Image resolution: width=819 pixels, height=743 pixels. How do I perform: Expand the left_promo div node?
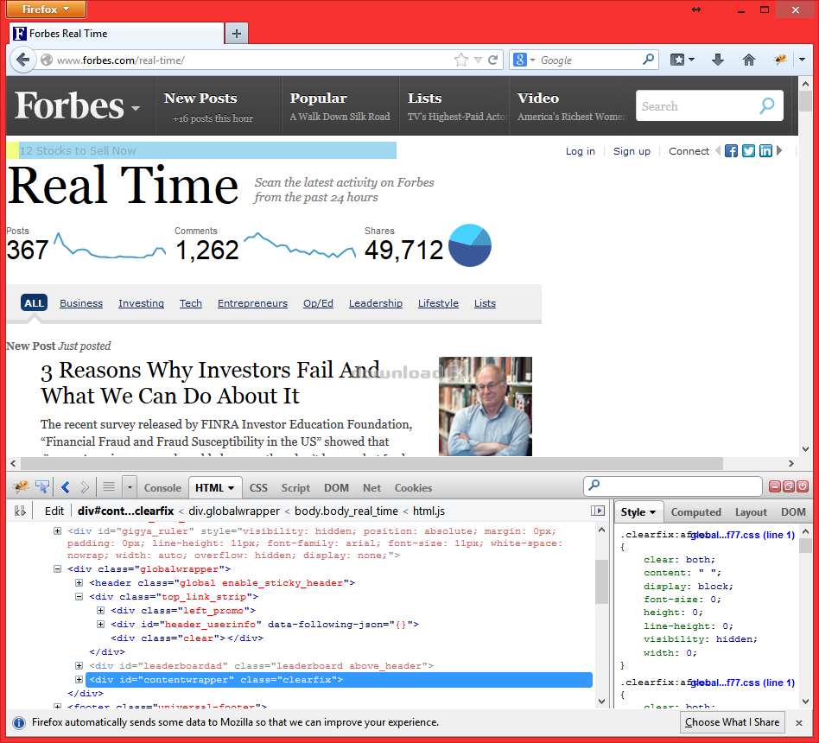coord(100,610)
